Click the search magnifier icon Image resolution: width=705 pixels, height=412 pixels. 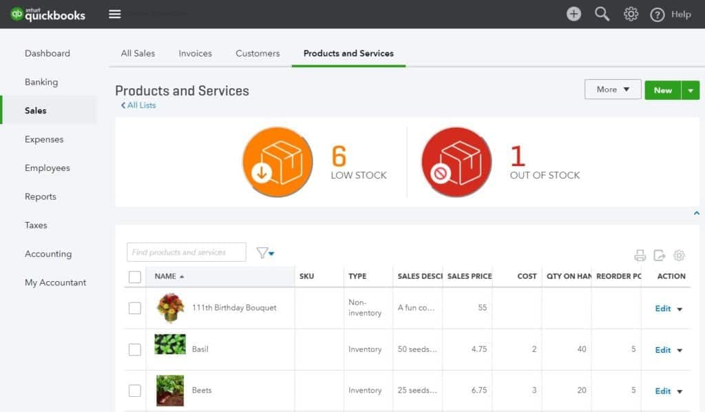coord(602,14)
